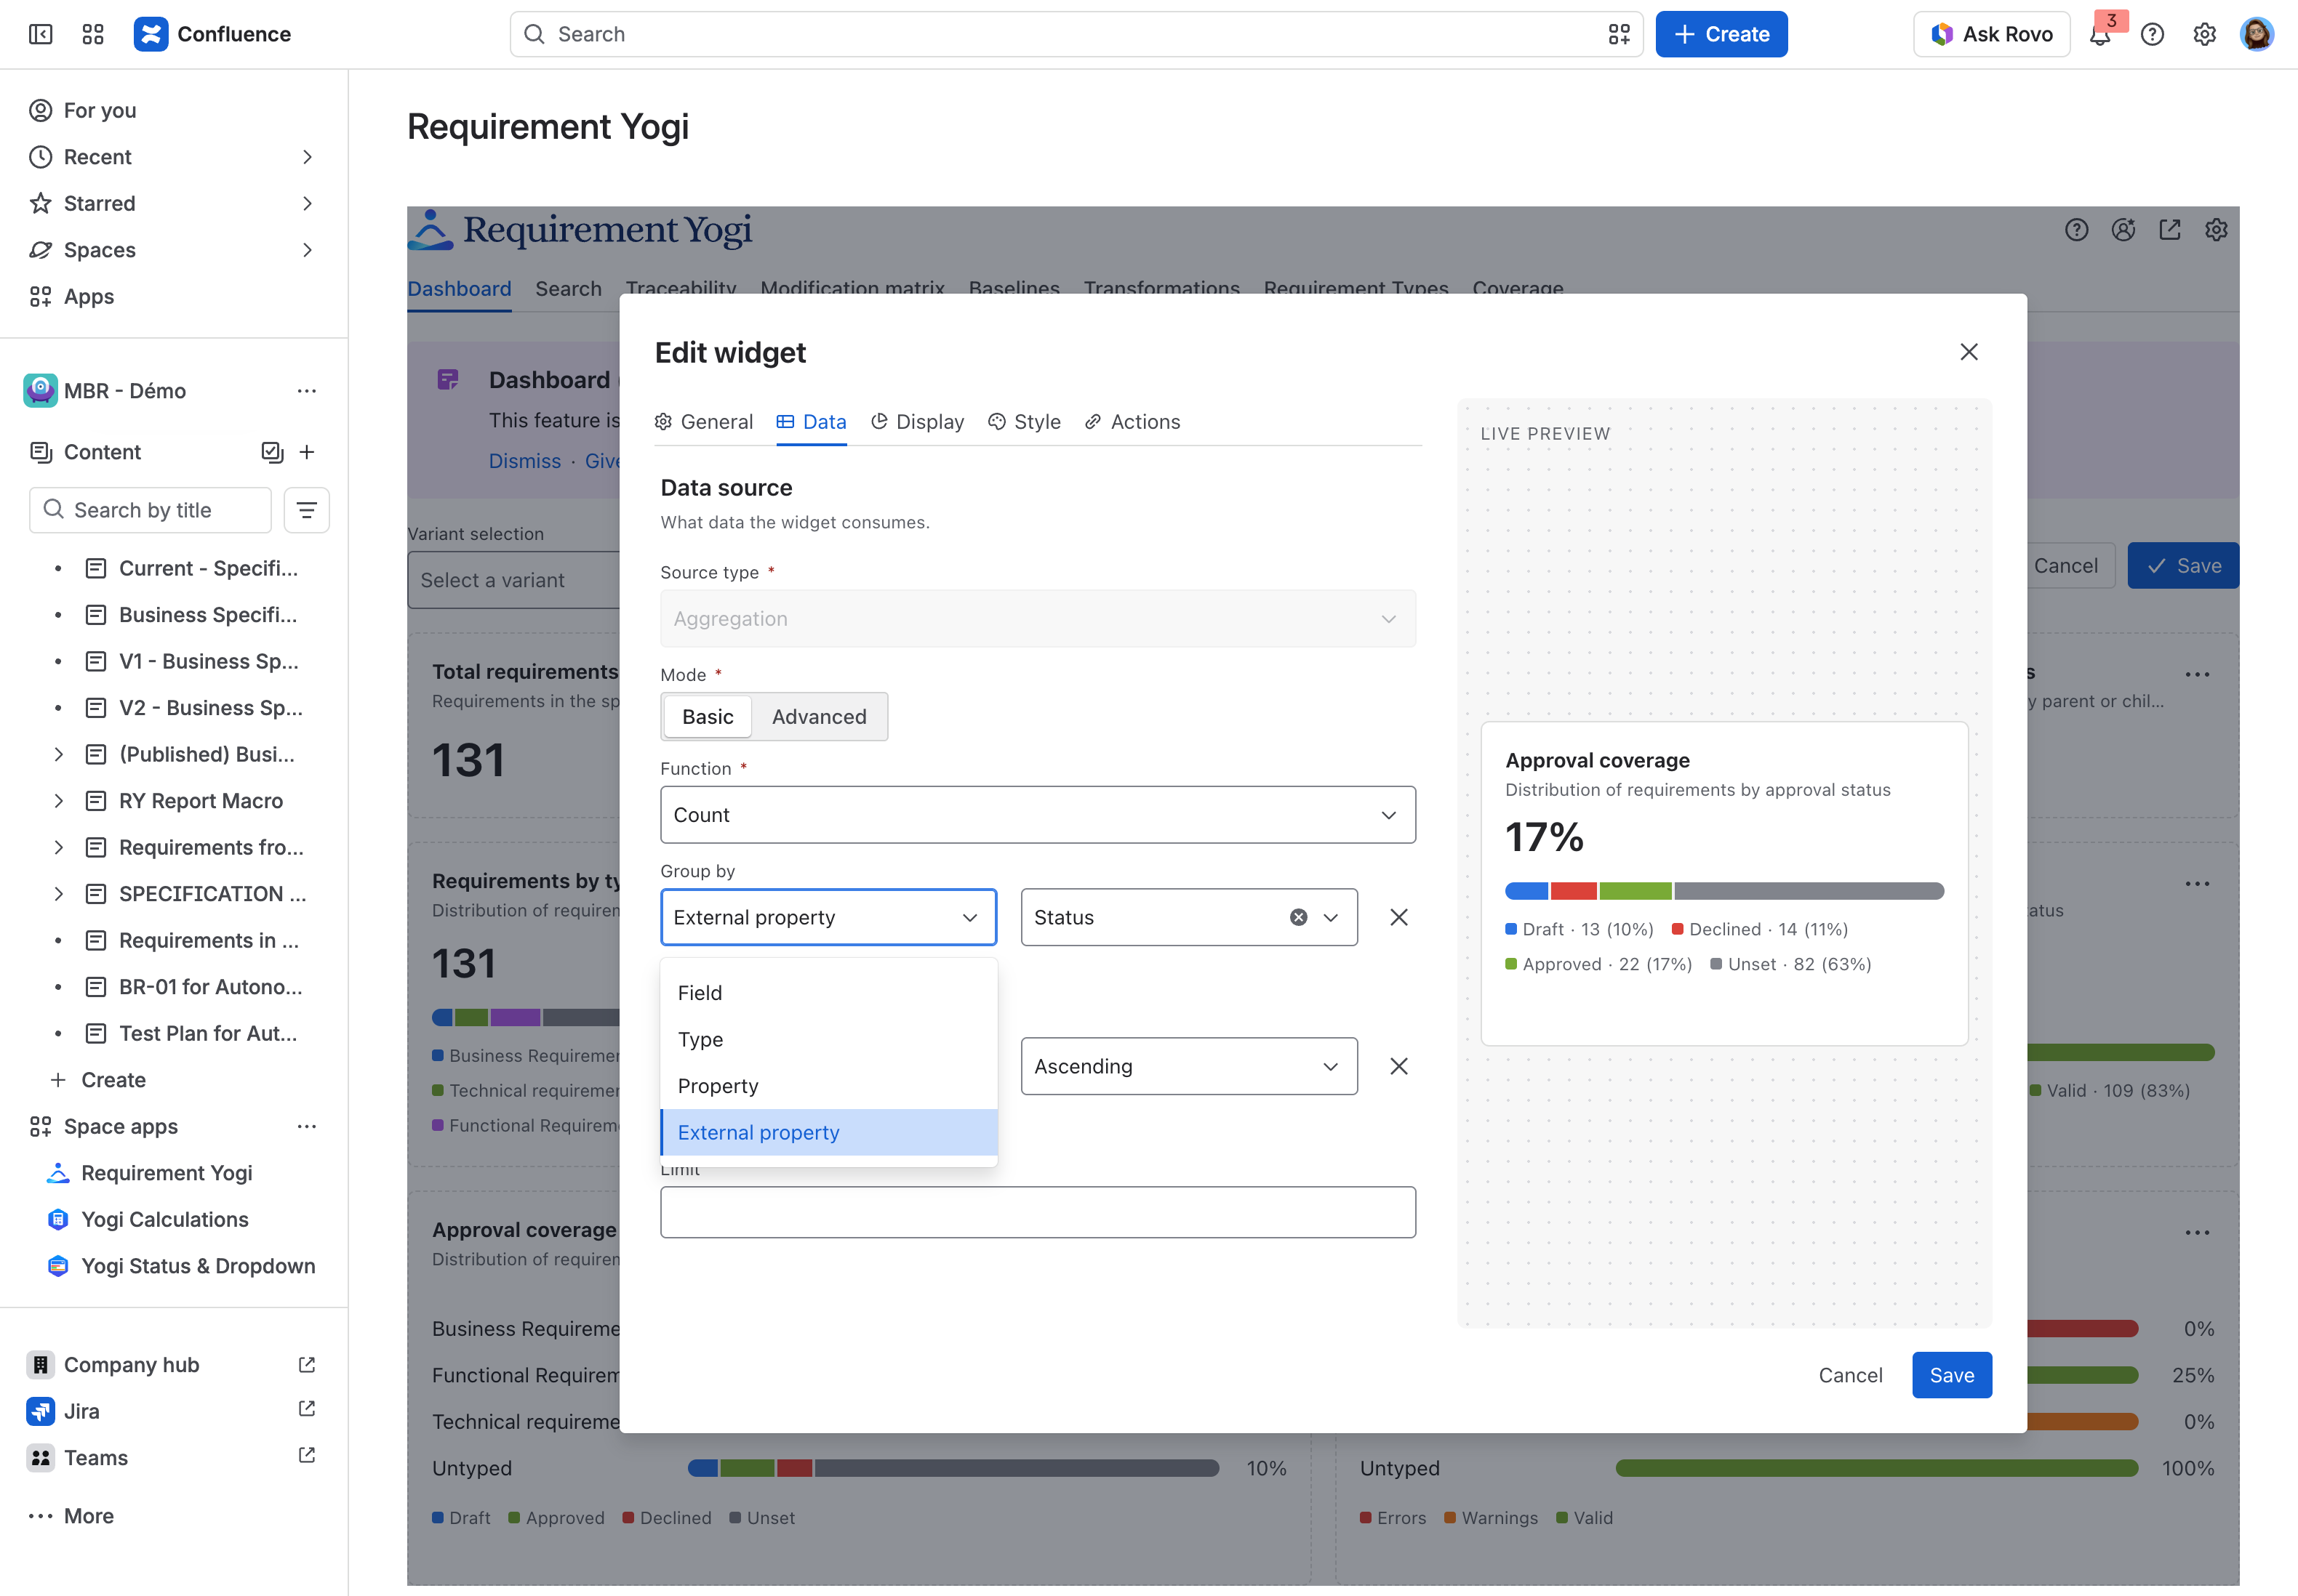Open the notifications bell

pyautogui.click(x=2100, y=34)
